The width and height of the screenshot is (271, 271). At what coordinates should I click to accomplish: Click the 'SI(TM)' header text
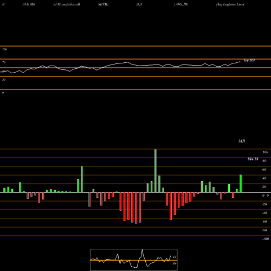click(103, 4)
